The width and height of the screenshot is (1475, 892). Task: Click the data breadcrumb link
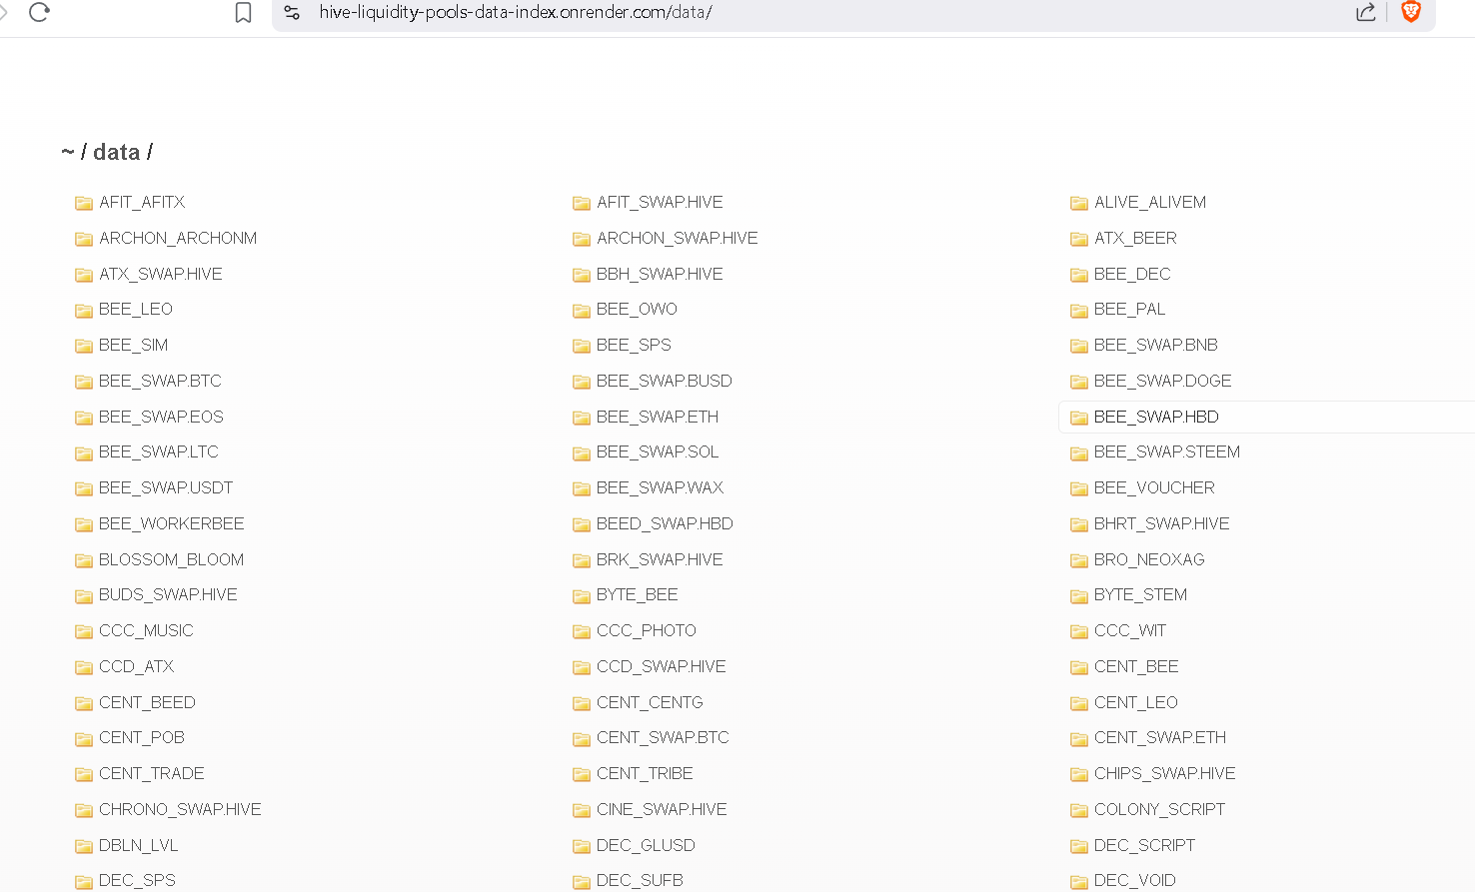(116, 152)
